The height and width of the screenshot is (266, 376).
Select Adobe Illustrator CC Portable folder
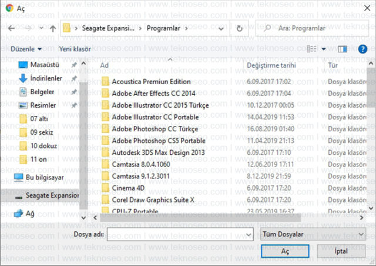[x=150, y=117]
